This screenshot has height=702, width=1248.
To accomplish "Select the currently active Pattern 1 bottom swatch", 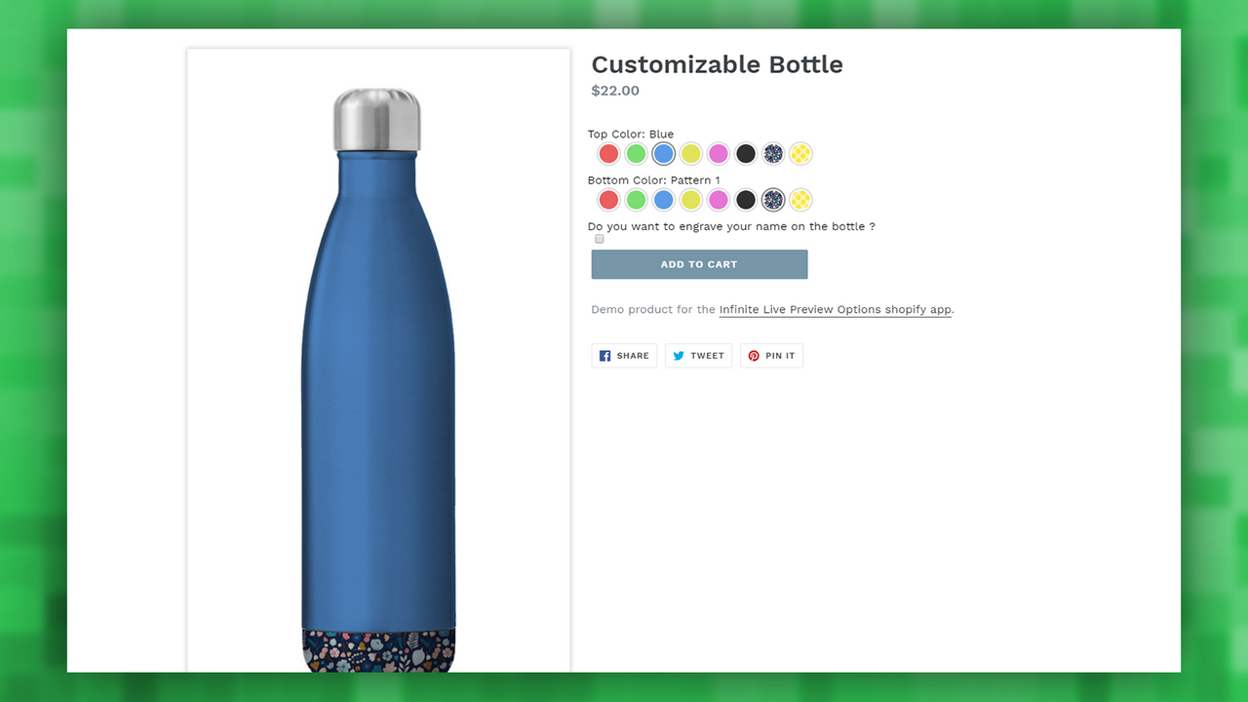I will coord(772,200).
